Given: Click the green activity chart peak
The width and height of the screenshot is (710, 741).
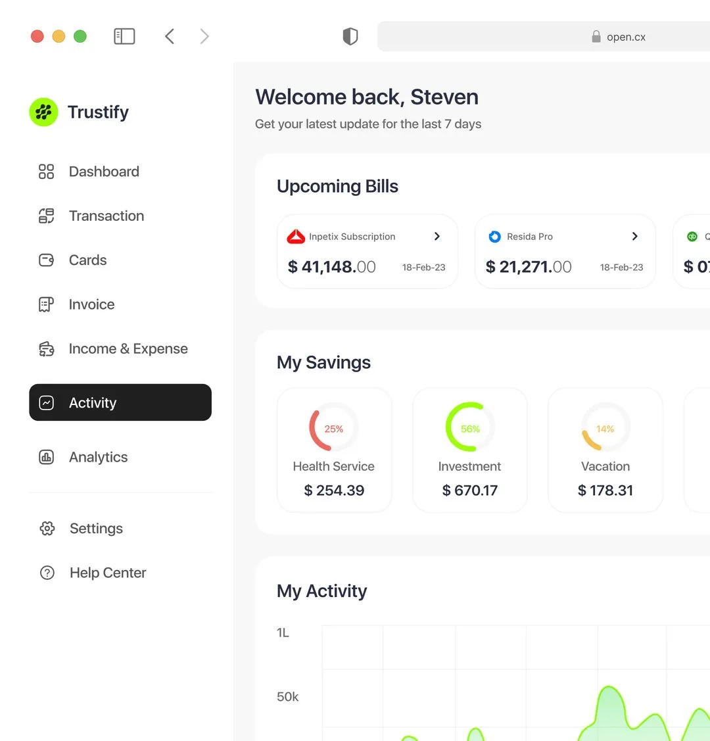Looking at the screenshot, I should [609, 688].
